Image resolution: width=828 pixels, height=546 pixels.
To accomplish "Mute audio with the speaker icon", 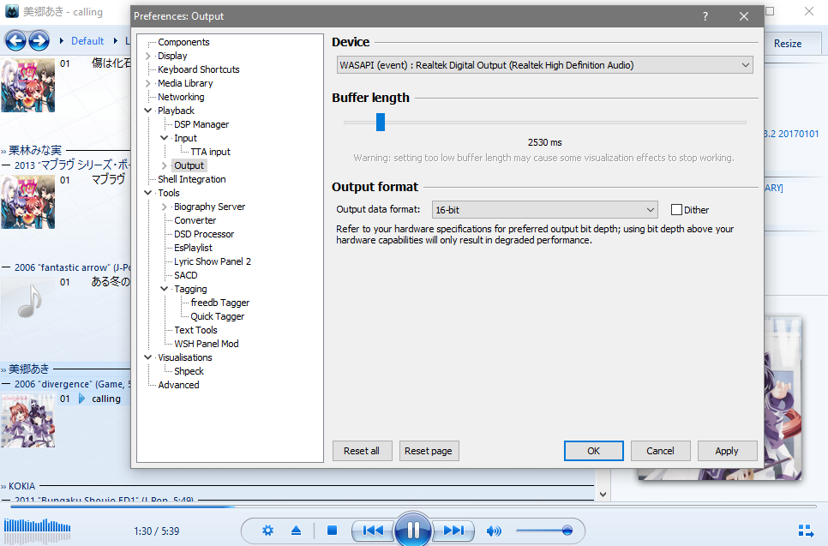I will click(494, 531).
